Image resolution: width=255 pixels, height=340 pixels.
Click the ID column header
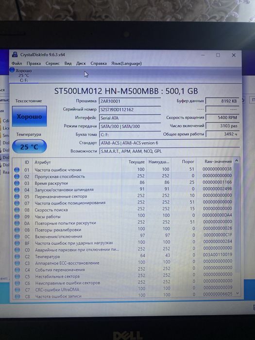[27, 162]
